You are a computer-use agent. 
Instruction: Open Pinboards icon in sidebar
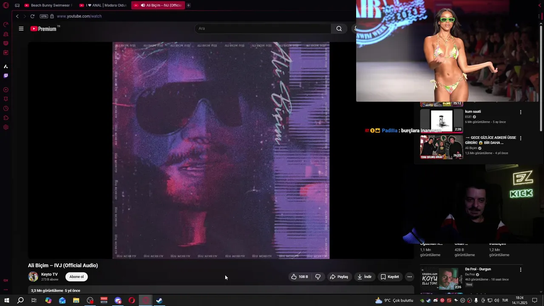pos(6,99)
